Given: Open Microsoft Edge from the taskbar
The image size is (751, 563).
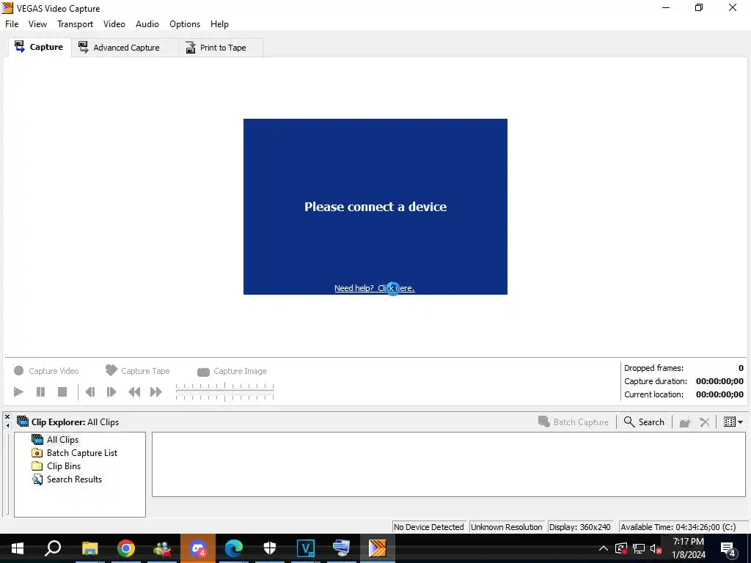Looking at the screenshot, I should tap(234, 548).
